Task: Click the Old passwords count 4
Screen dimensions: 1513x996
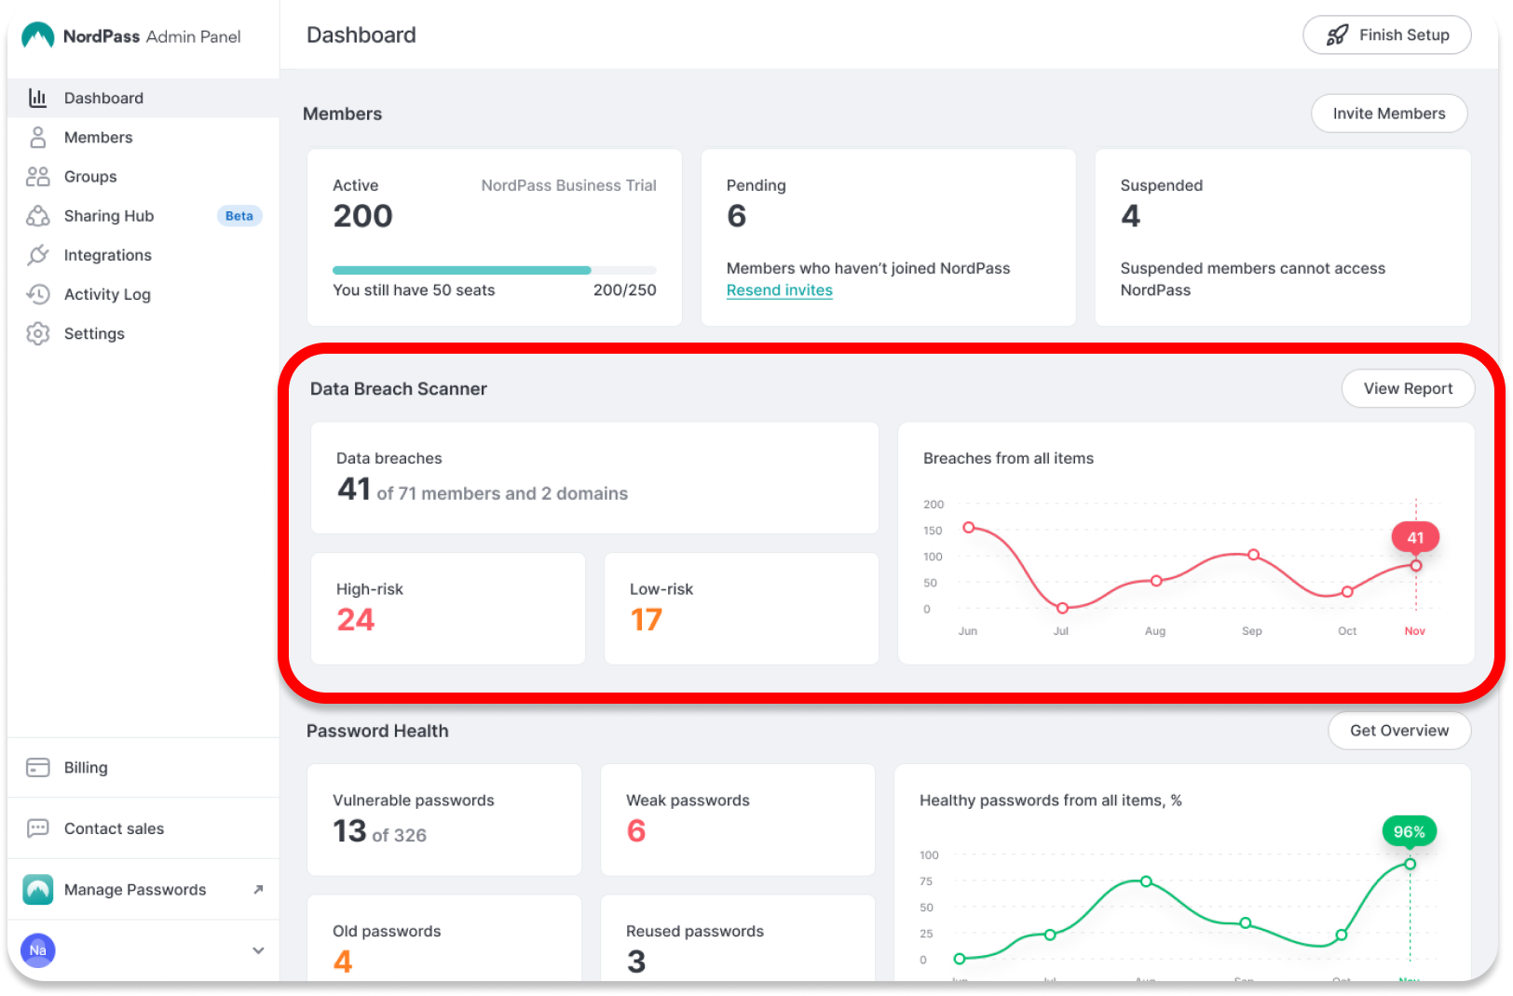Action: click(x=343, y=962)
